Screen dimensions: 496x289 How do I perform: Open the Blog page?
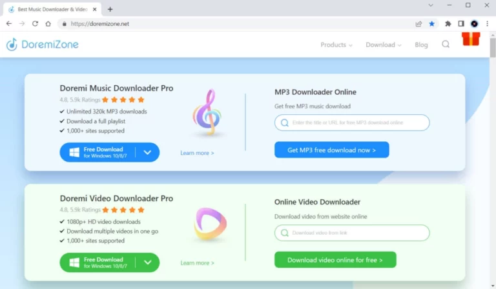click(421, 45)
